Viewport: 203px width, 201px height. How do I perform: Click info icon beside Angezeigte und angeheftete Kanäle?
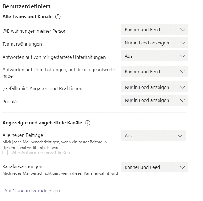(x=88, y=123)
